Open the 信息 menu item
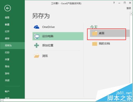 click(x=7, y=18)
